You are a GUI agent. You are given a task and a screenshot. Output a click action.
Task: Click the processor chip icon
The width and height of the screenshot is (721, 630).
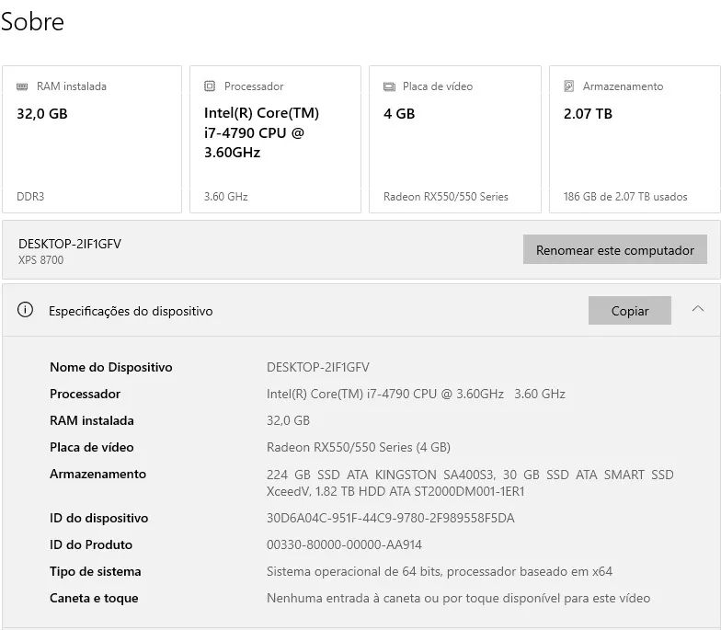(210, 86)
